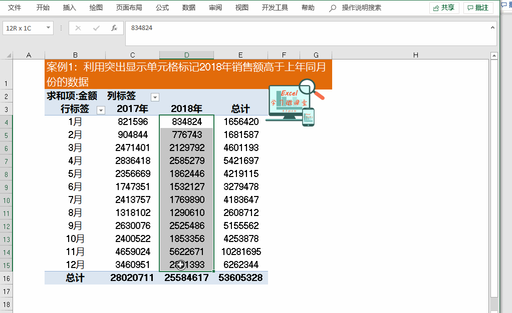The image size is (512, 313).
Task: Switch to the 开发工具 ribbon tab
Action: (x=275, y=8)
